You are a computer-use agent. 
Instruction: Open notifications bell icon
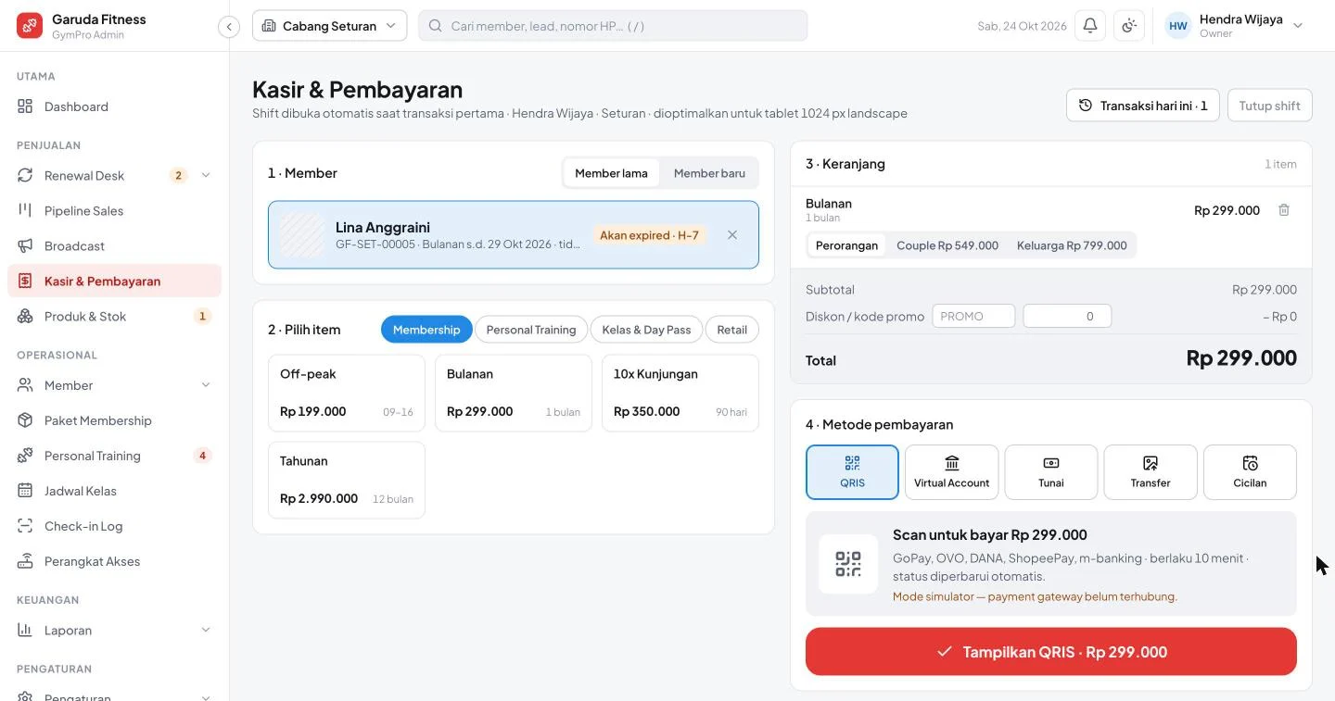tap(1090, 26)
